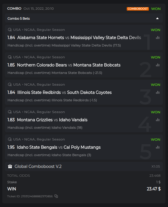
Task: Click the Combo 5 Bets header label
Action: click(19, 19)
